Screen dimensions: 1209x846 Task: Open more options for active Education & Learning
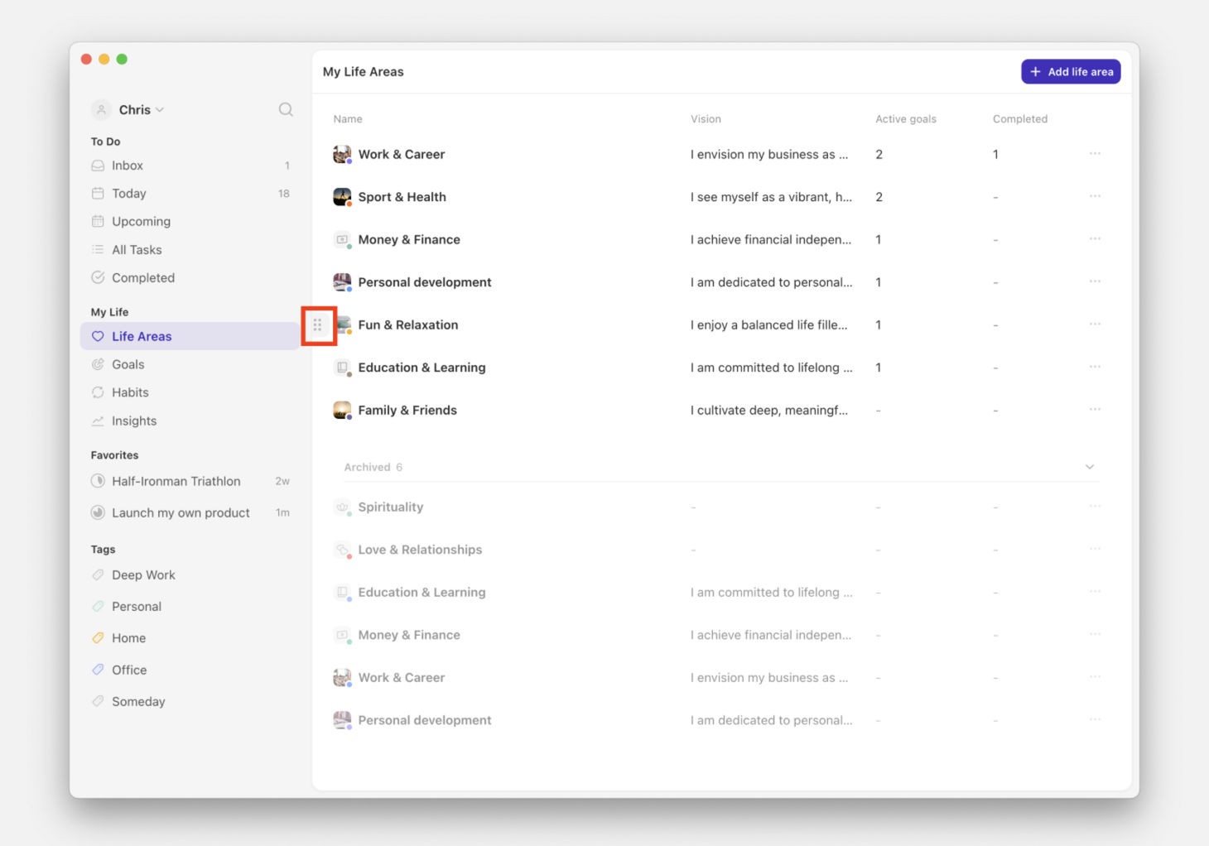point(1095,367)
